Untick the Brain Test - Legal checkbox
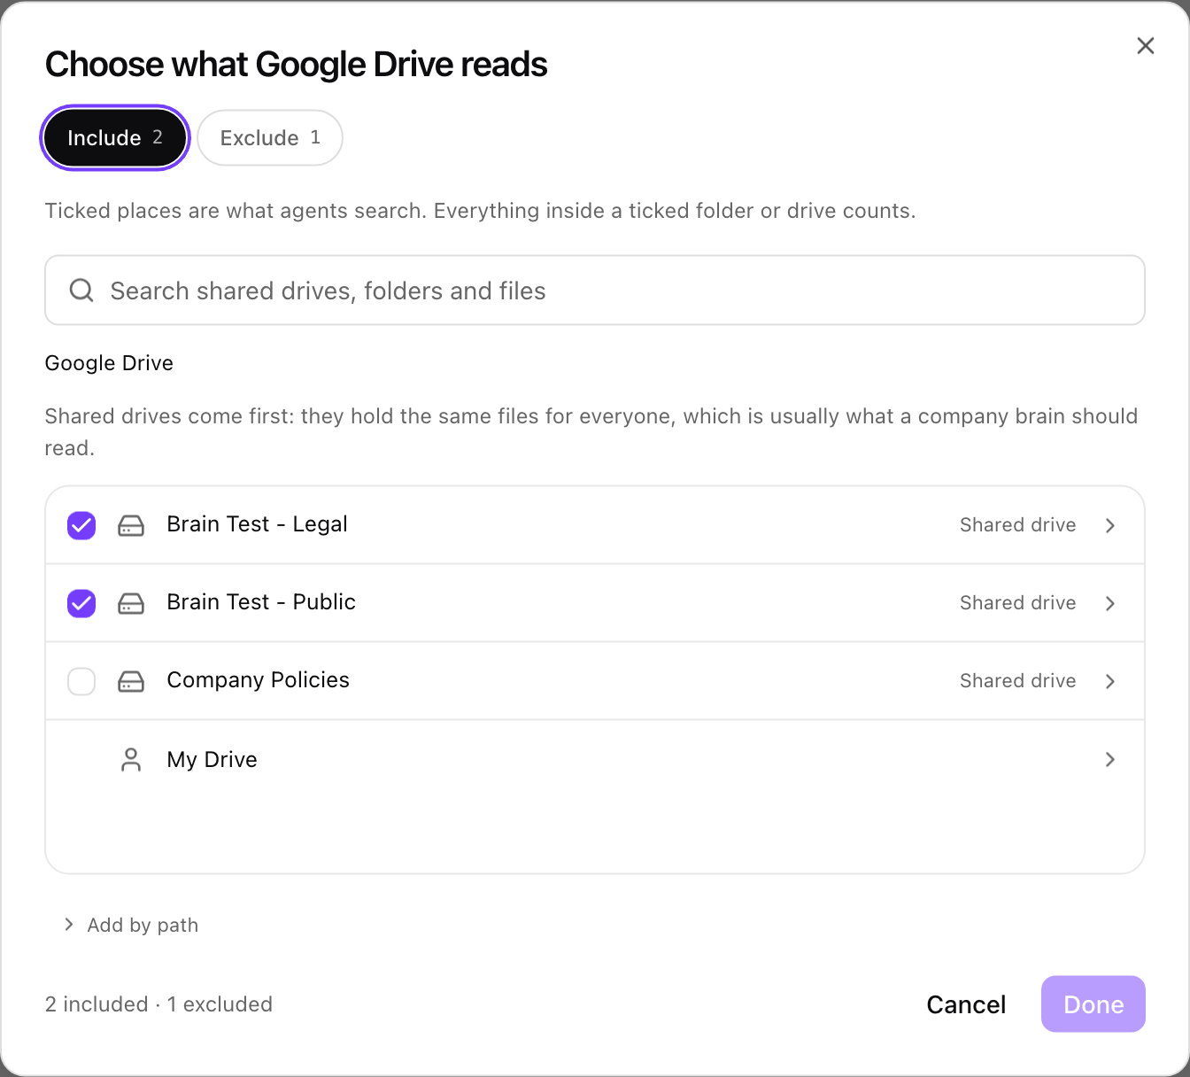 point(81,525)
